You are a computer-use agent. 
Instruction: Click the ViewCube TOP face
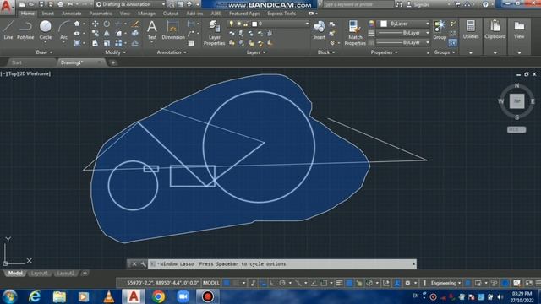click(516, 101)
